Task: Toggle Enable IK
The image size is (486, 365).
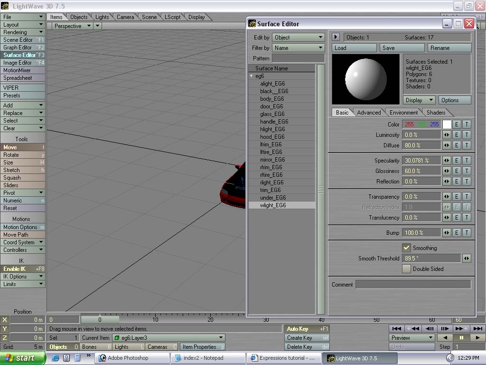Action: pos(23,269)
